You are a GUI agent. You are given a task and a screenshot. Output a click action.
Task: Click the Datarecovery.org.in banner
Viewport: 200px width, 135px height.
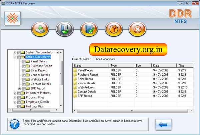128,49
